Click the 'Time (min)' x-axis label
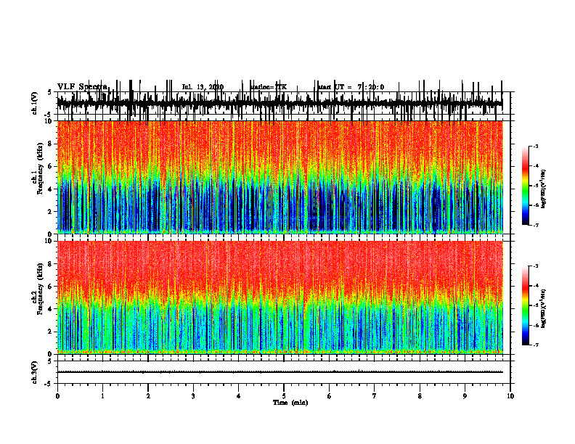The image size is (575, 444). pos(290,403)
